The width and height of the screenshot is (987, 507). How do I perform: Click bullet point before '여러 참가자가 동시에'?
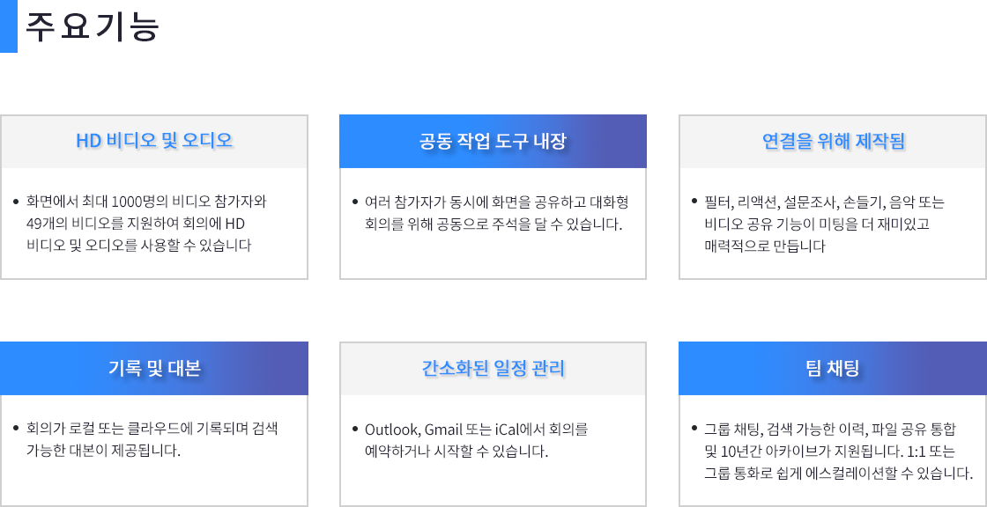355,202
